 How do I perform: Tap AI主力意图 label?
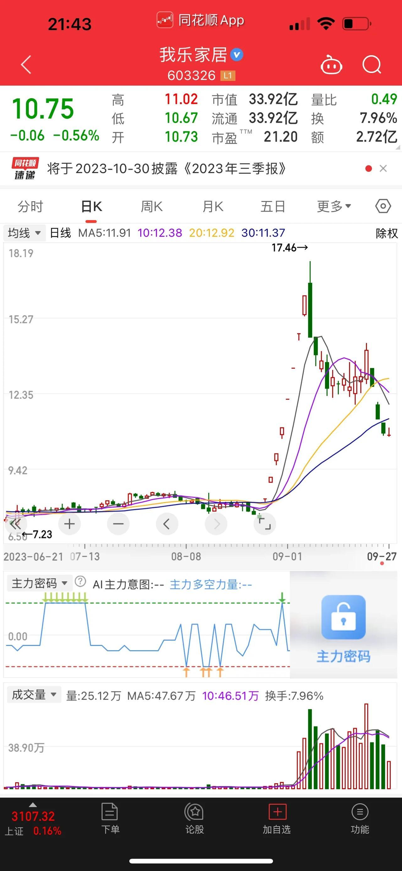[128, 585]
